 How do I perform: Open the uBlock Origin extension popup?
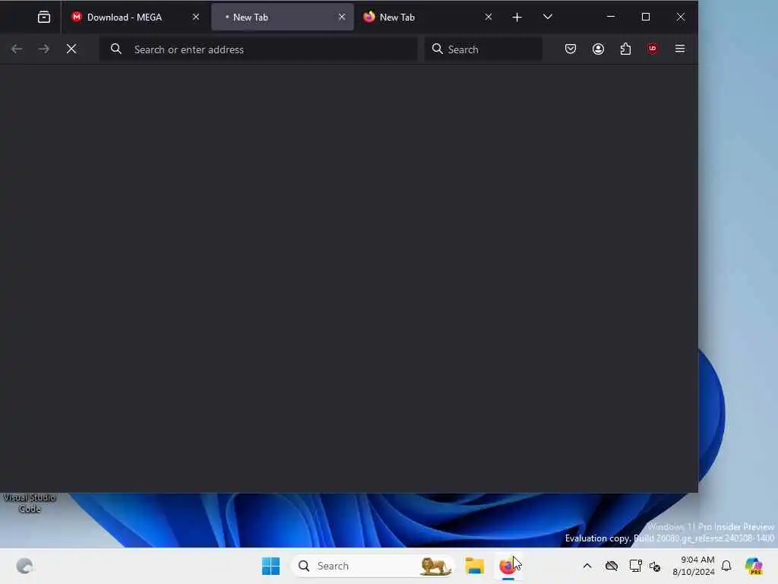(653, 49)
